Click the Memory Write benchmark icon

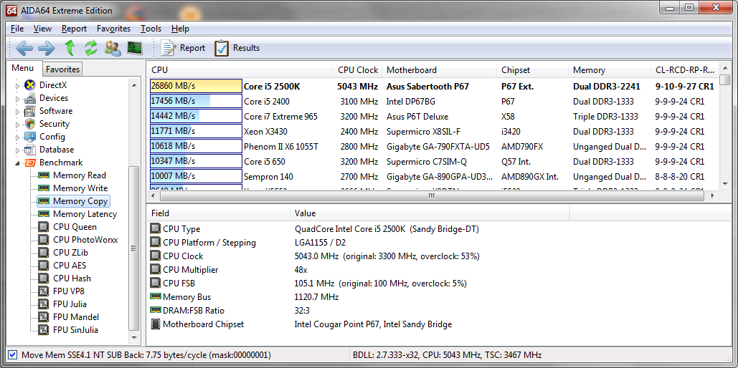[44, 188]
